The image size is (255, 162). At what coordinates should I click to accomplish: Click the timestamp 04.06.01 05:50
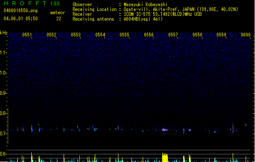(x=21, y=18)
